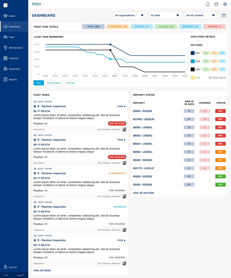
Task: Click the print icon in header
Action: (x=216, y=4)
